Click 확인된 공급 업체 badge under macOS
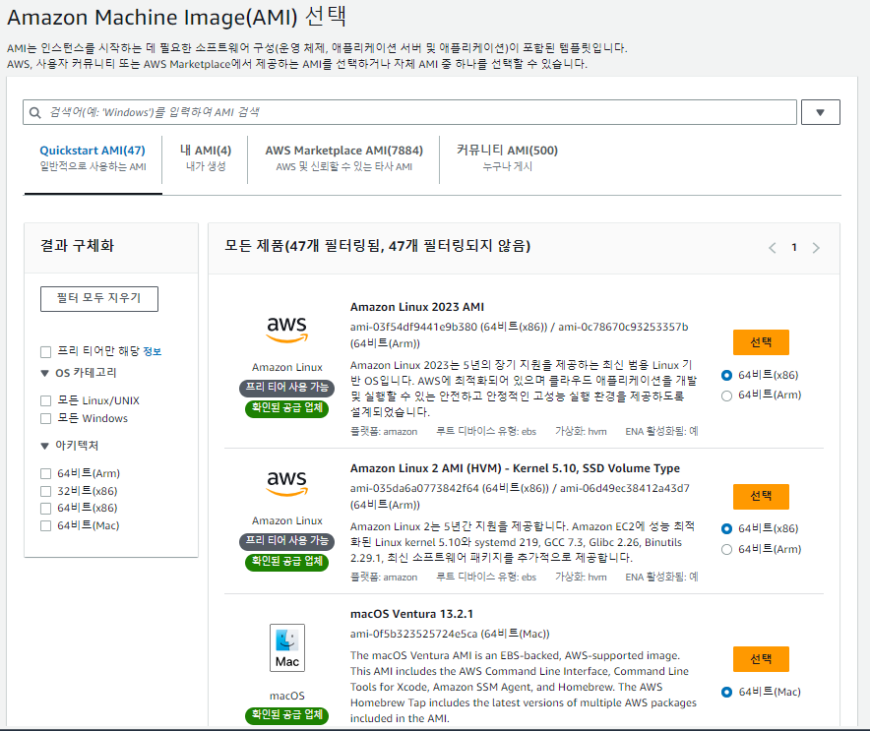870x731 pixels. 286,715
